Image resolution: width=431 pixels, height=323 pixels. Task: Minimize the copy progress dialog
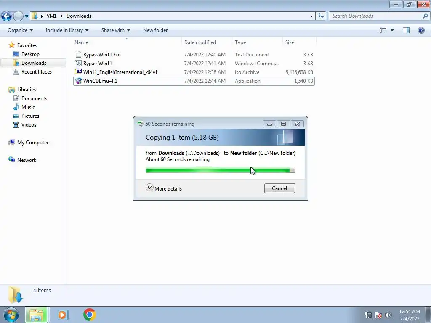click(x=269, y=124)
